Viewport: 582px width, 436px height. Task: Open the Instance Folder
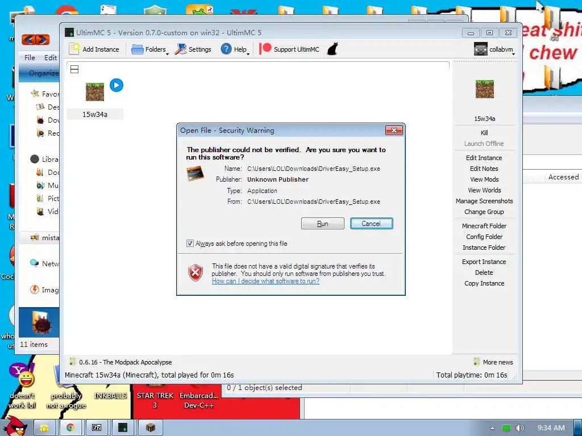point(484,248)
